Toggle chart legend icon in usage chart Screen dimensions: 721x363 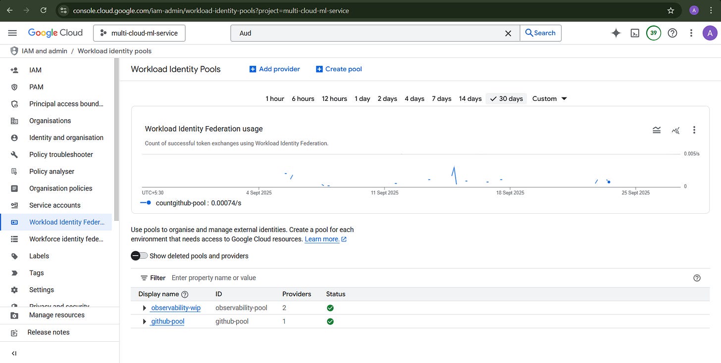click(657, 130)
